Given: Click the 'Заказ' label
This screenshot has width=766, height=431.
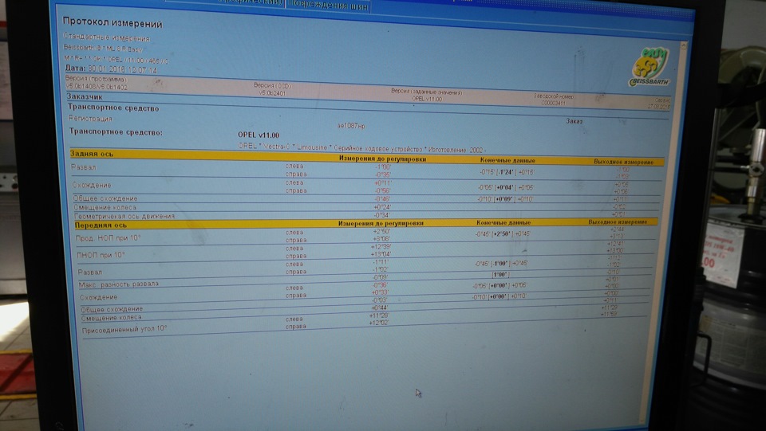Looking at the screenshot, I should 574,121.
